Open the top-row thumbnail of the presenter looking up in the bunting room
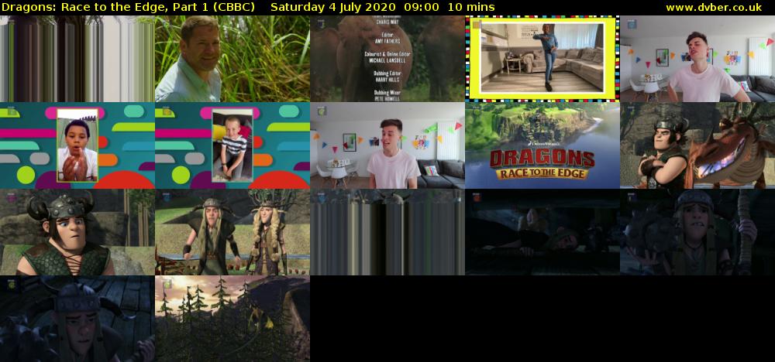The image size is (775, 362). (x=697, y=59)
